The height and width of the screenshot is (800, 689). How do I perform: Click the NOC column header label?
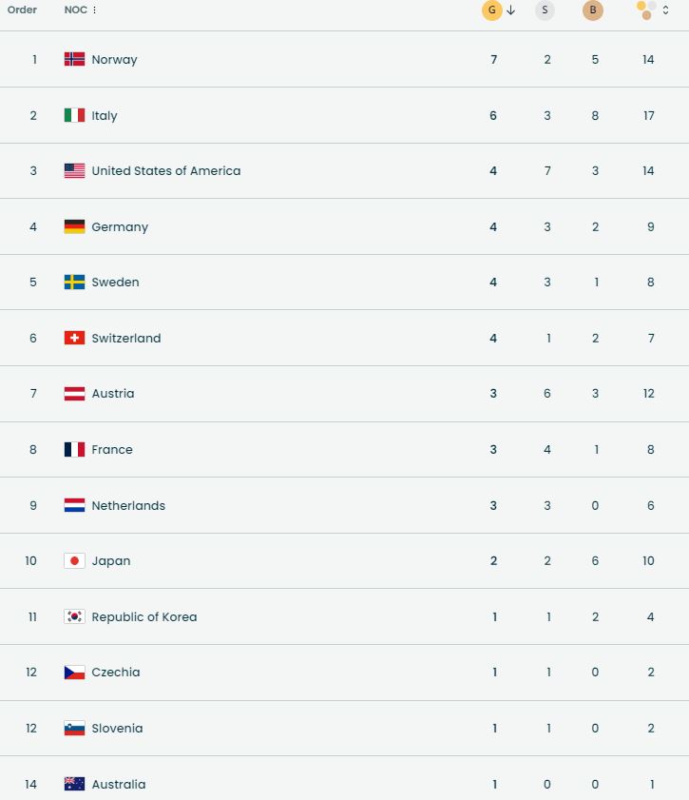click(74, 10)
